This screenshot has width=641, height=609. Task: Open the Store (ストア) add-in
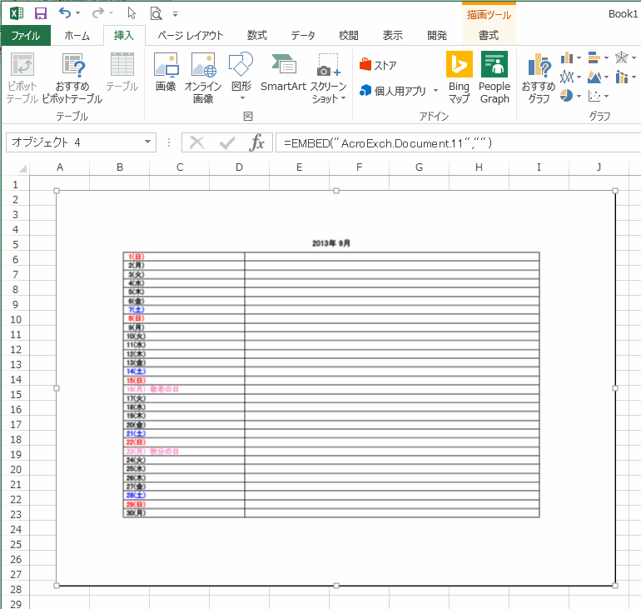pyautogui.click(x=378, y=65)
